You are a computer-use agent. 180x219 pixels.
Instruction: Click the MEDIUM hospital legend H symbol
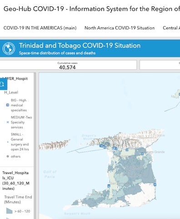pos(8,122)
